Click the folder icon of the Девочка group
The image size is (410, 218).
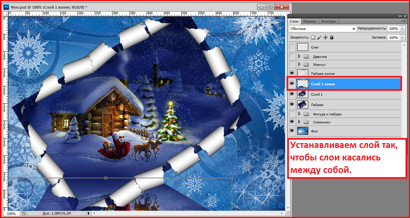click(x=307, y=56)
